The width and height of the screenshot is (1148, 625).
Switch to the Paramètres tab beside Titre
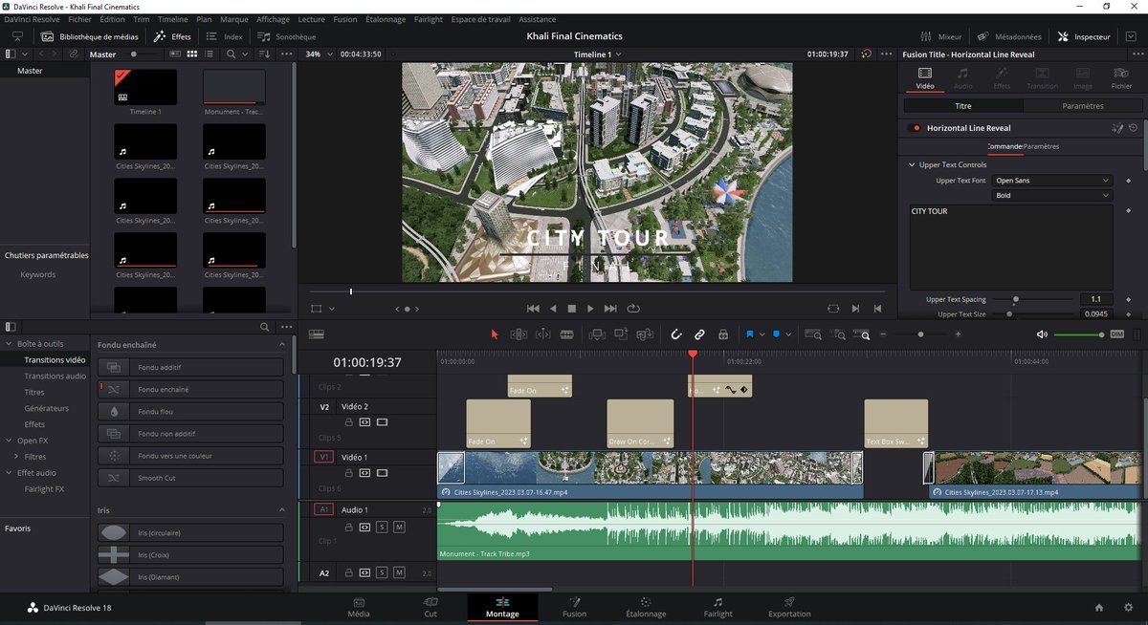[1082, 106]
